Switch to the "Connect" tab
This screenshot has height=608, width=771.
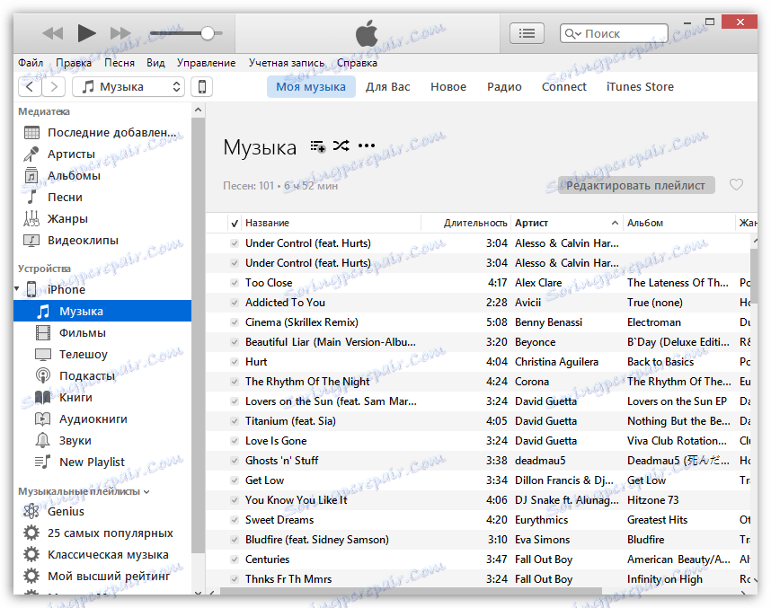click(563, 87)
